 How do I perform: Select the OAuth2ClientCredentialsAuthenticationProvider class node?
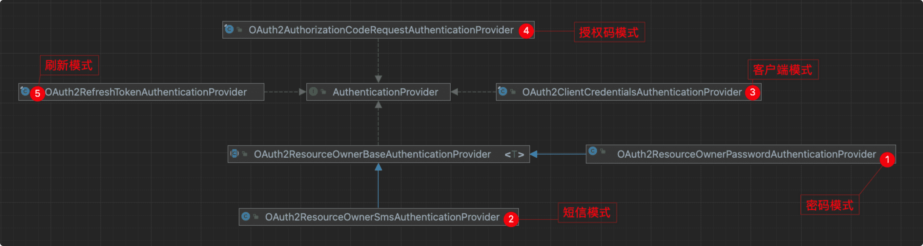coord(628,92)
